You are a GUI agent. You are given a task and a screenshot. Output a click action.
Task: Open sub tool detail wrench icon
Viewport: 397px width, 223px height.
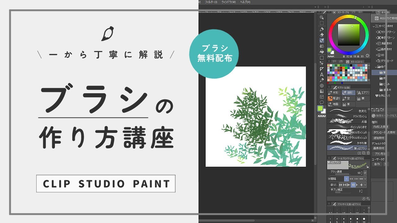pyautogui.click(x=368, y=199)
